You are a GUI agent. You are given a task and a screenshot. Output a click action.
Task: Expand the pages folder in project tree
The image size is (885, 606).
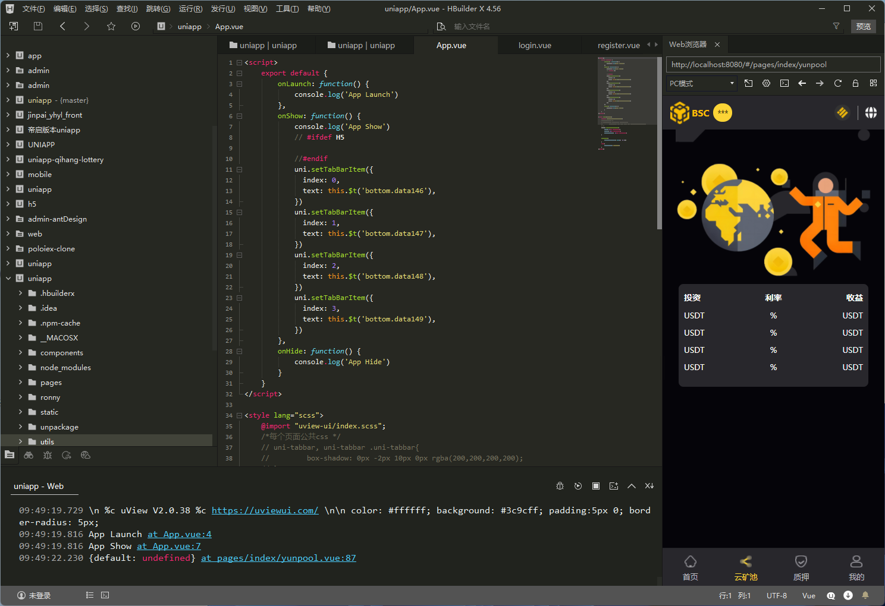[x=21, y=383]
